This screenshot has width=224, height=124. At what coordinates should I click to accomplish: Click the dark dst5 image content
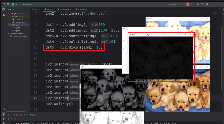161,58
